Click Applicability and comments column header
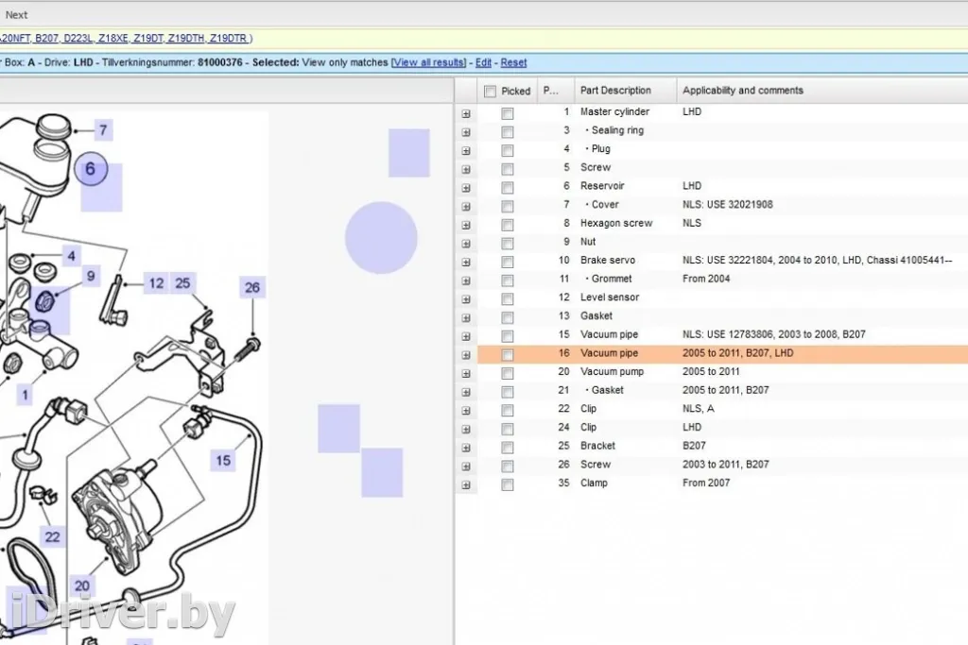Viewport: 968px width, 645px height. coord(742,91)
